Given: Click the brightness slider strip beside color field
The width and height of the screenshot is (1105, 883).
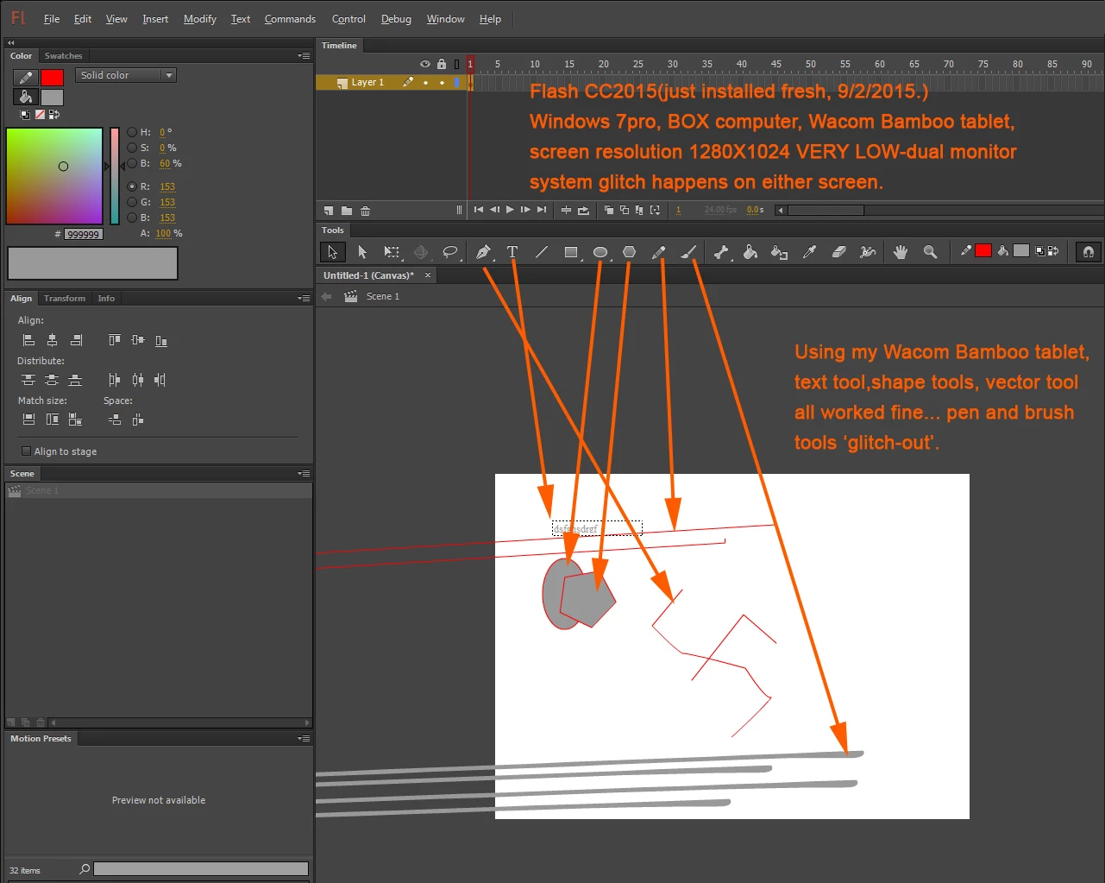Looking at the screenshot, I should pyautogui.click(x=115, y=176).
